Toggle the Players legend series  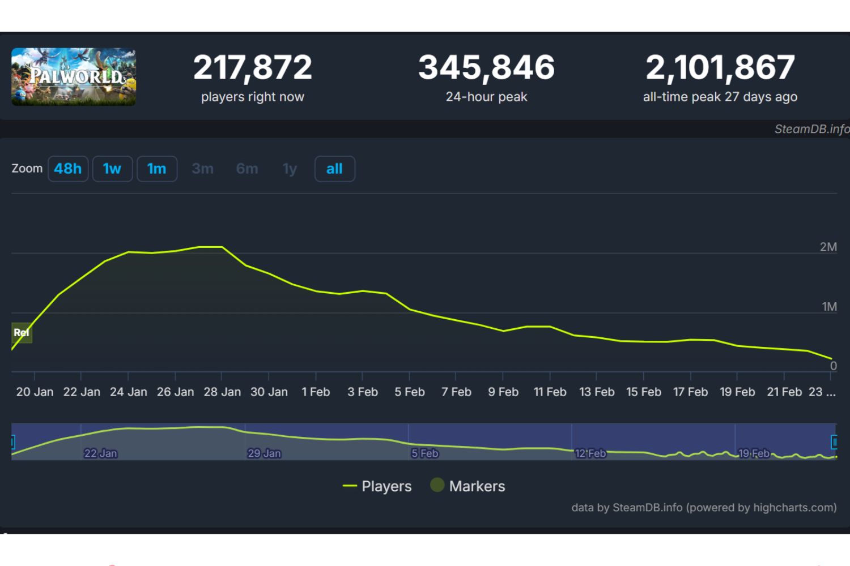(x=377, y=486)
